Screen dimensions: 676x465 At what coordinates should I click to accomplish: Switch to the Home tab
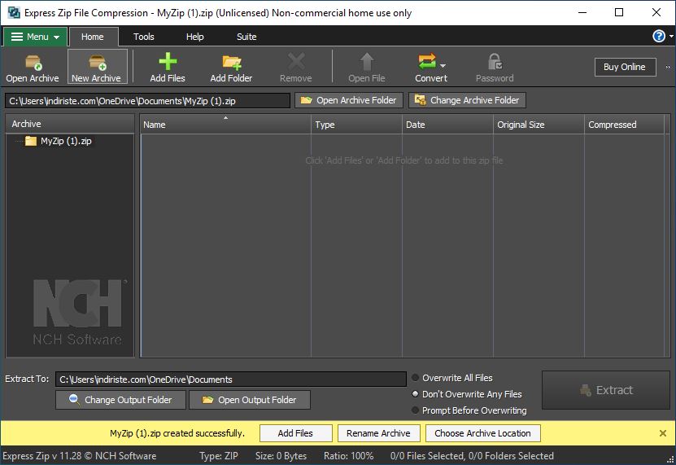[x=93, y=37]
